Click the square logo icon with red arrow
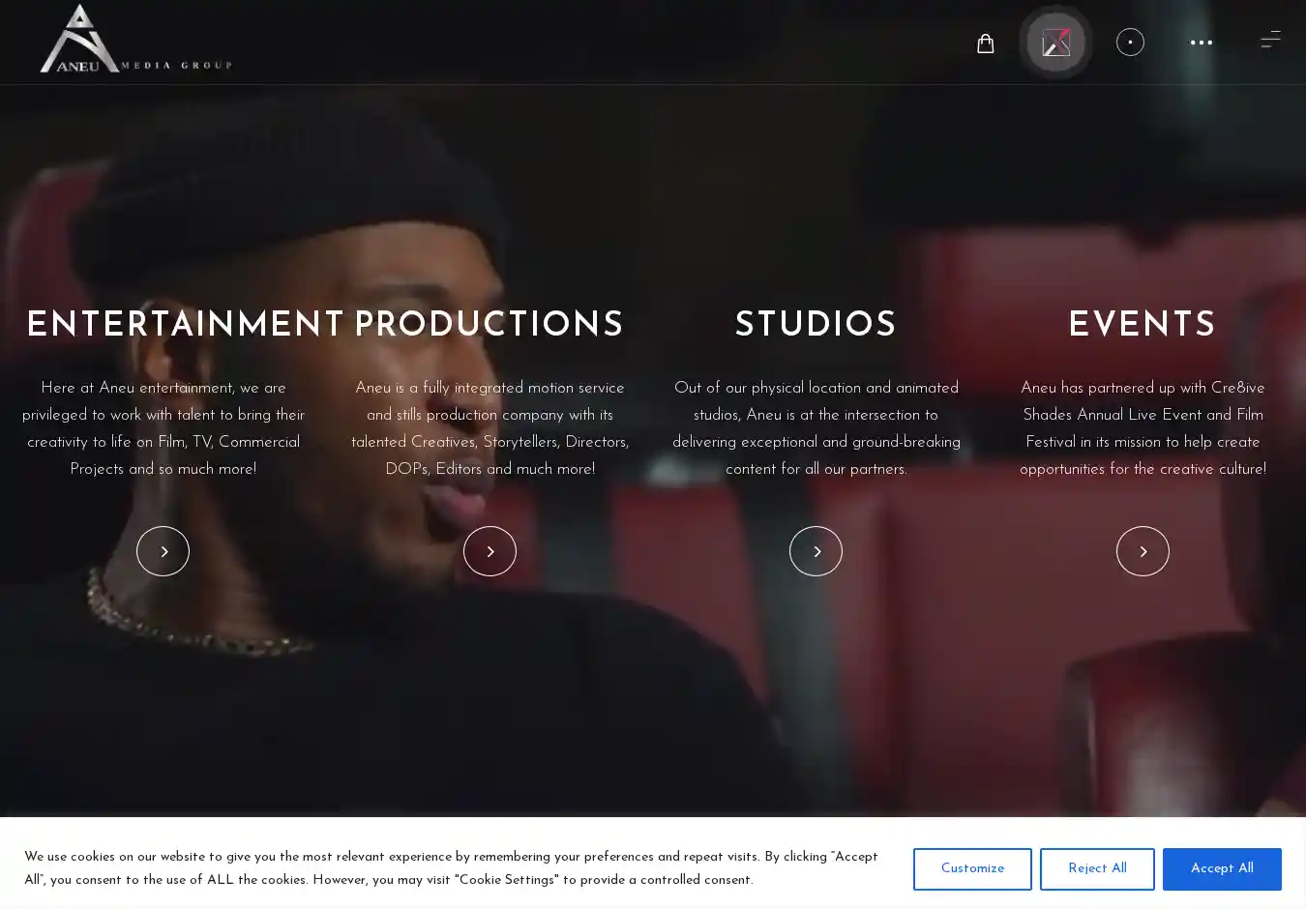Screen dimensions: 1306x909 (x=1055, y=43)
